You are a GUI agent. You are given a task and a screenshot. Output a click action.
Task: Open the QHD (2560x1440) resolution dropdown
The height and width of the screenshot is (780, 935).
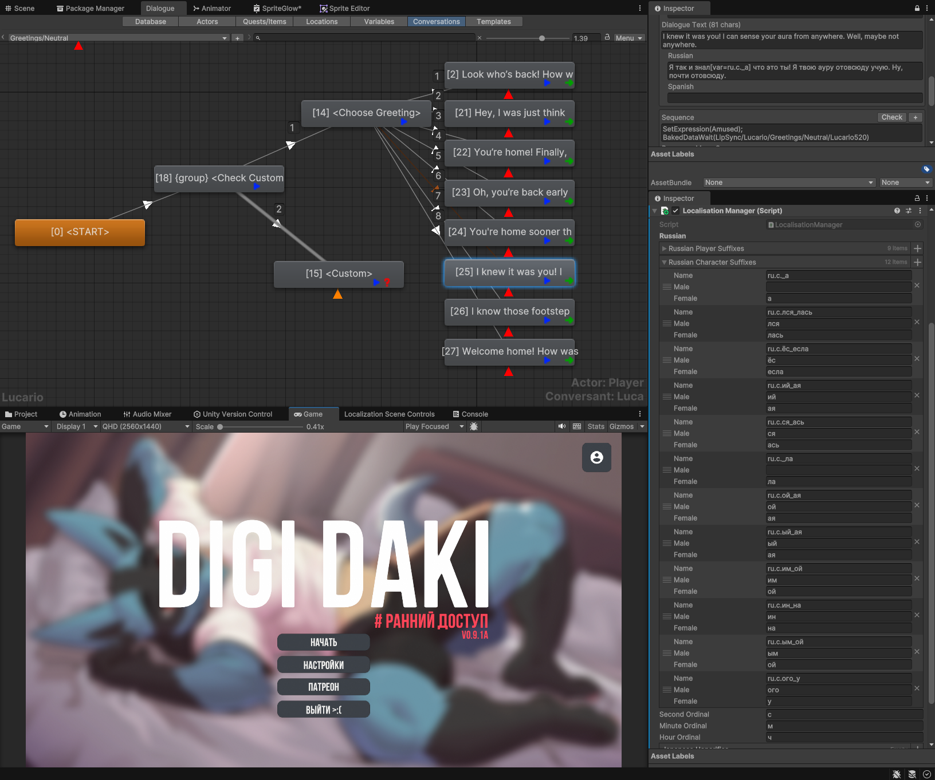(x=146, y=427)
